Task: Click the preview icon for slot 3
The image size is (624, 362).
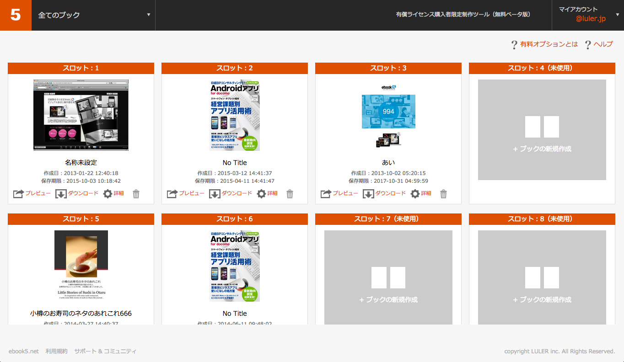Action: (x=326, y=194)
